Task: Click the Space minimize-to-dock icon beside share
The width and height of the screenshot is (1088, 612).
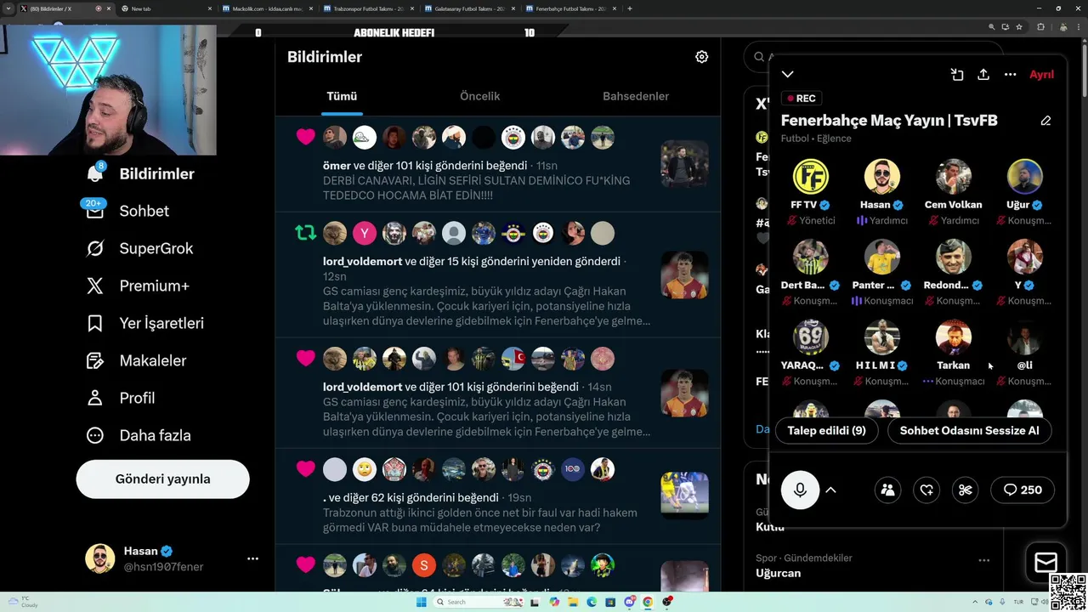Action: pos(957,75)
